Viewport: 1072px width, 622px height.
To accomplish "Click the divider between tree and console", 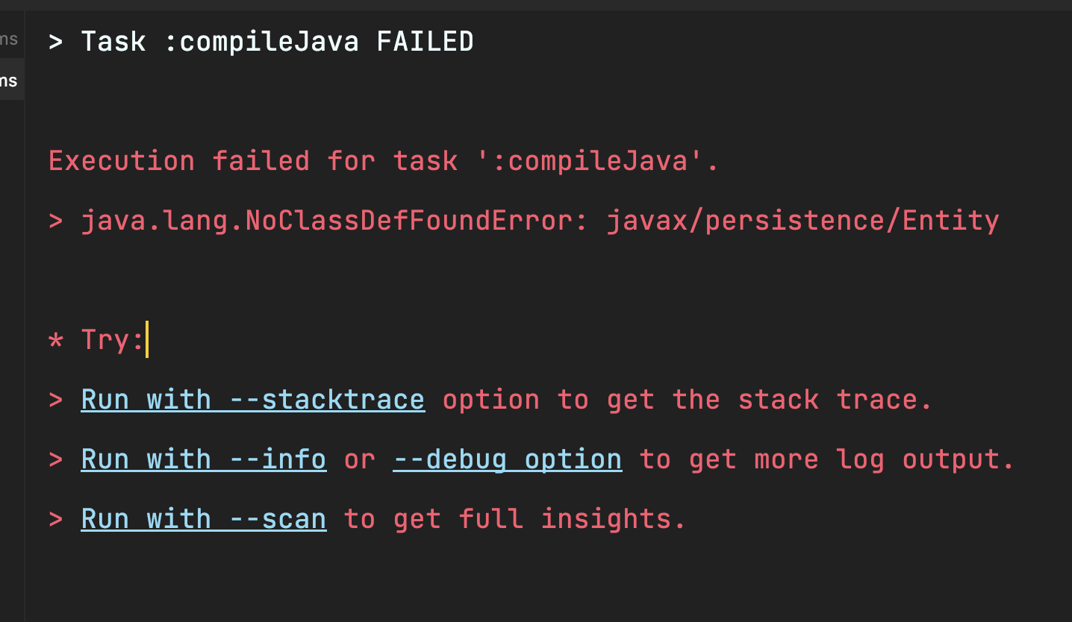I will pyautogui.click(x=25, y=336).
